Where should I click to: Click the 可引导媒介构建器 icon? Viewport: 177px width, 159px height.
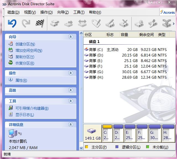11,108
